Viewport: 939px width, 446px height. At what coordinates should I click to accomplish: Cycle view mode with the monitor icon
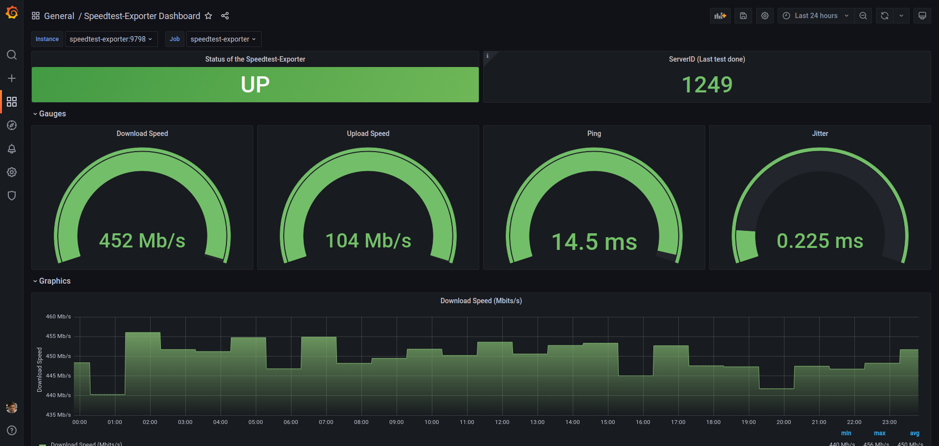(922, 16)
